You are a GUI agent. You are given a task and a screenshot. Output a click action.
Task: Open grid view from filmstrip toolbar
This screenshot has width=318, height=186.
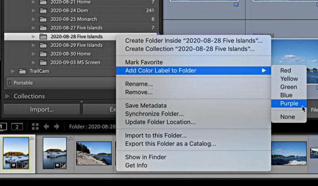pos(35,127)
